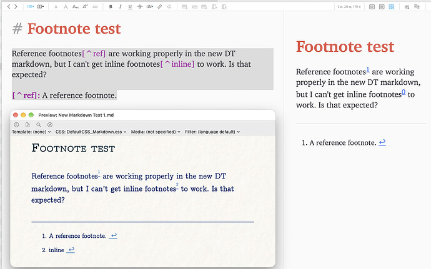
Task: Toggle italic formatting
Action: tap(120, 7)
